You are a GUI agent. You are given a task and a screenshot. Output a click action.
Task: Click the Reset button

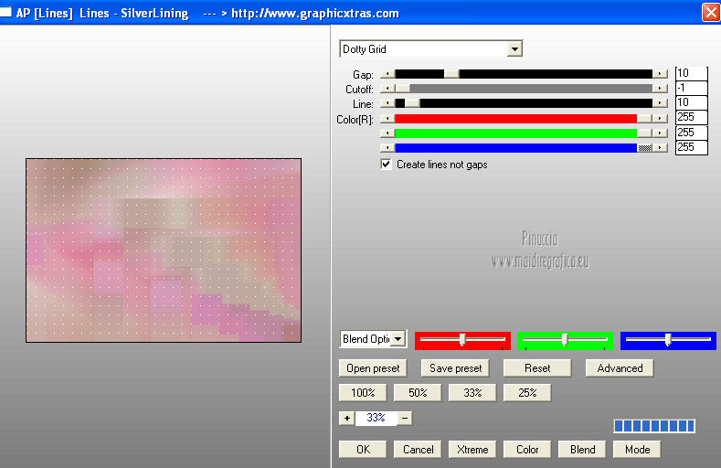tap(537, 368)
